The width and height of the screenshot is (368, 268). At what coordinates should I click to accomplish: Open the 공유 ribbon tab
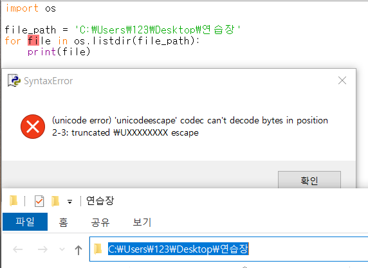[x=100, y=222]
